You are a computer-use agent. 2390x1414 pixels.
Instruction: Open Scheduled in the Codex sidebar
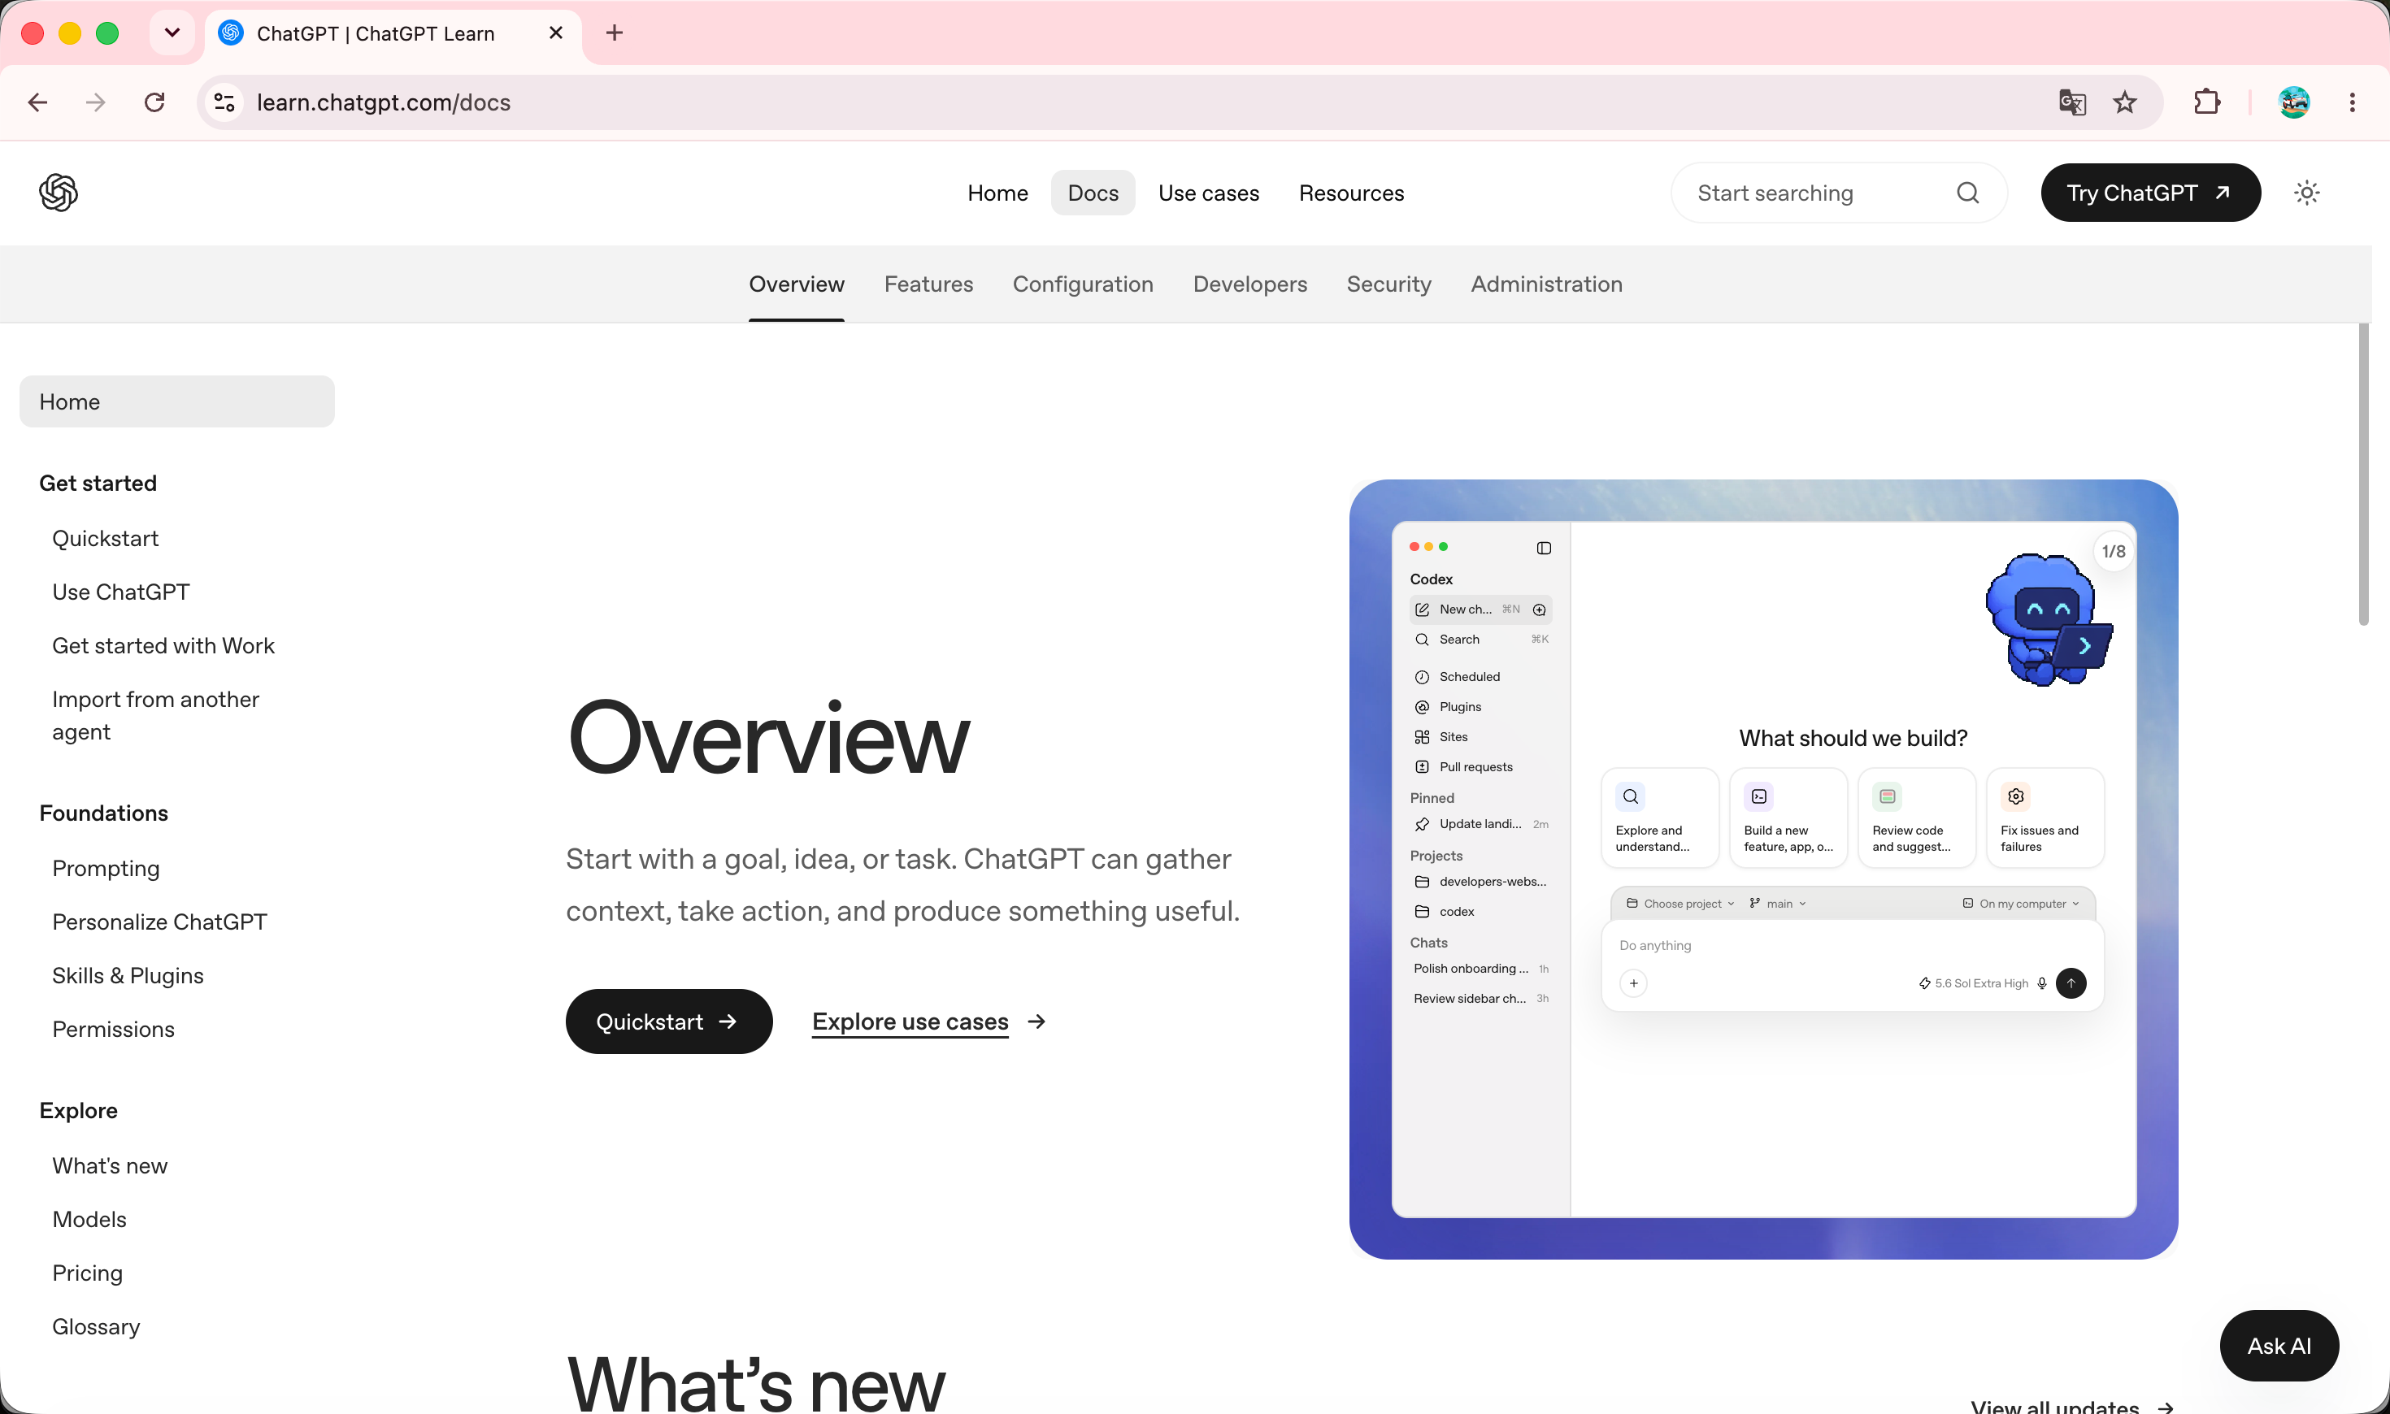click(x=1481, y=676)
